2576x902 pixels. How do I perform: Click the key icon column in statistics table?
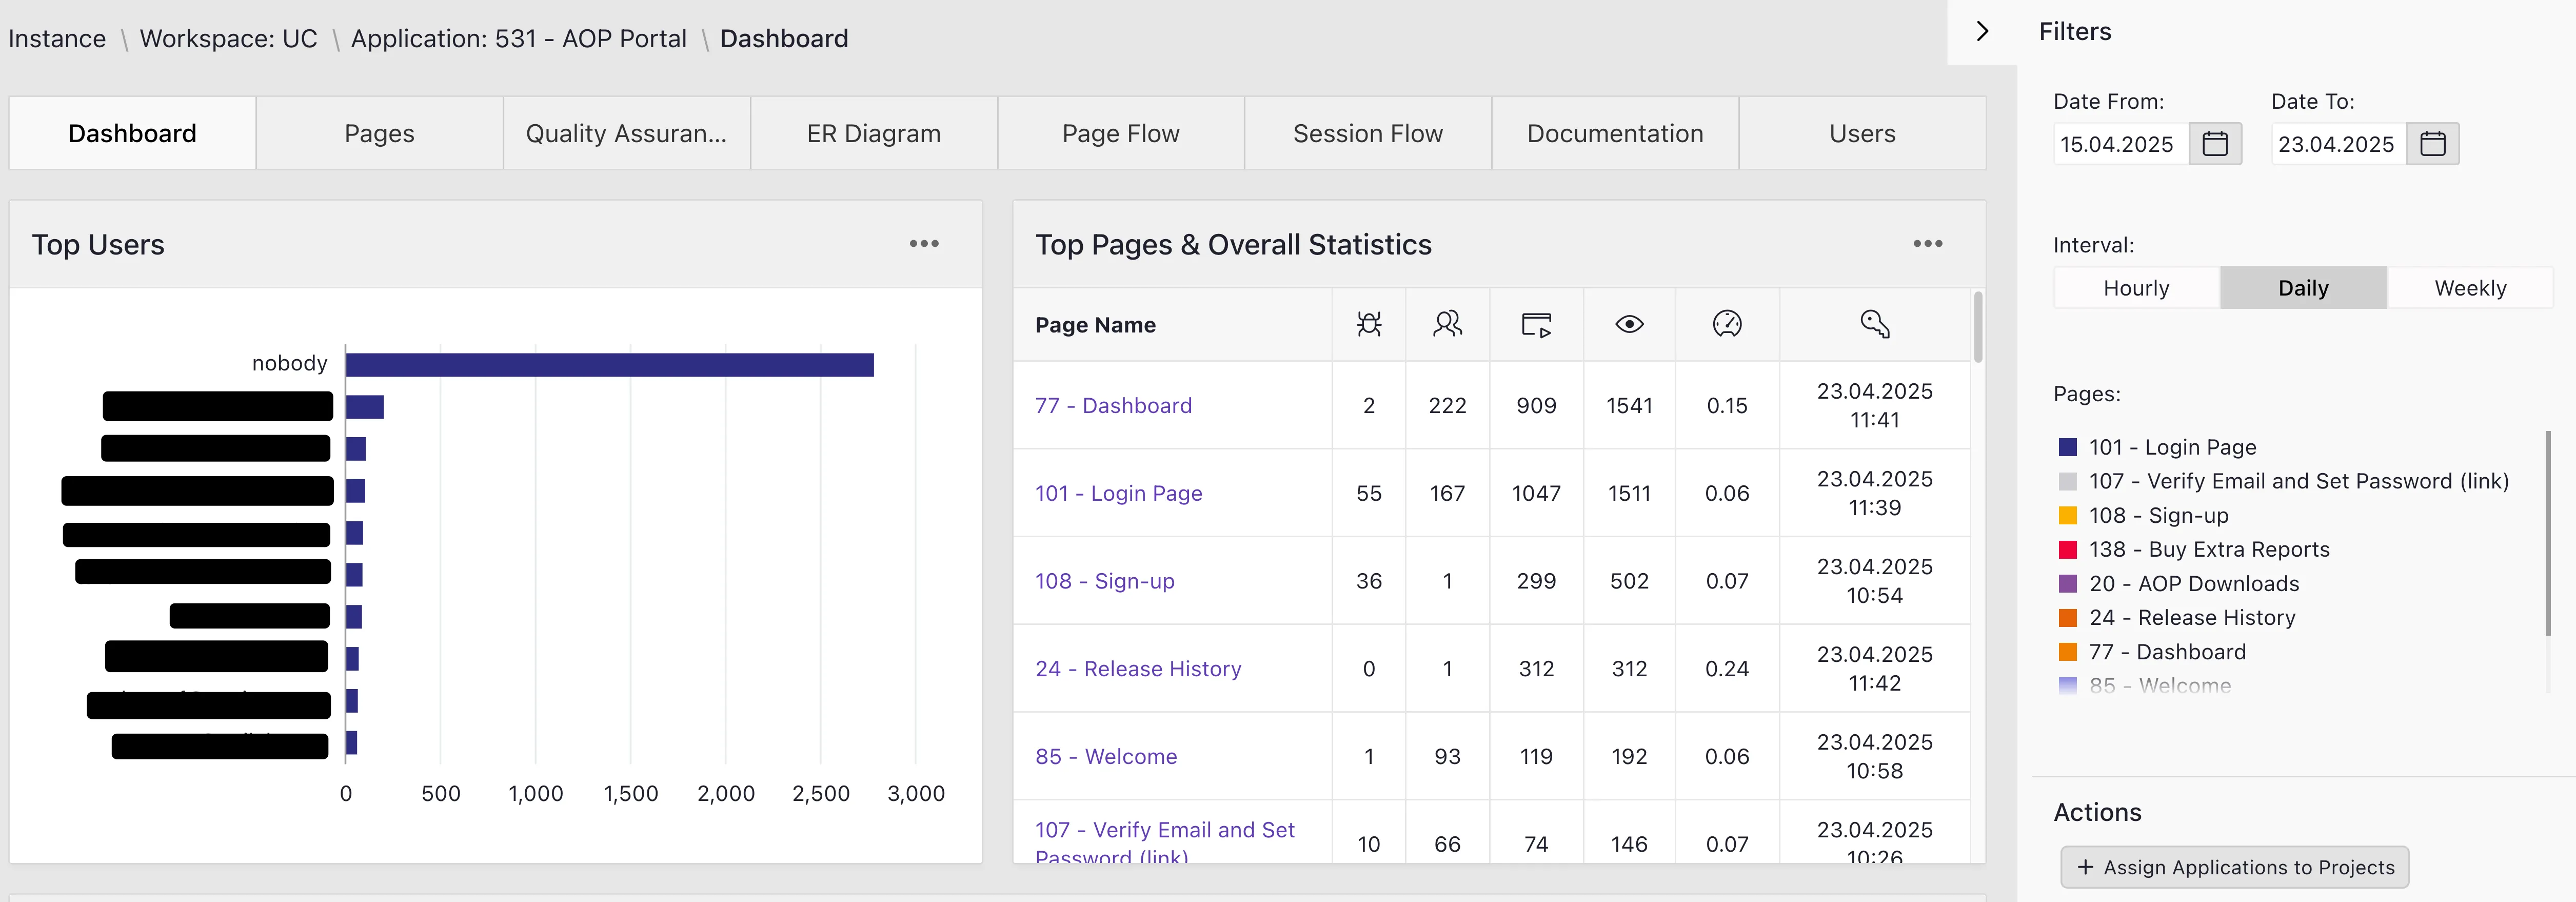[x=1874, y=323]
